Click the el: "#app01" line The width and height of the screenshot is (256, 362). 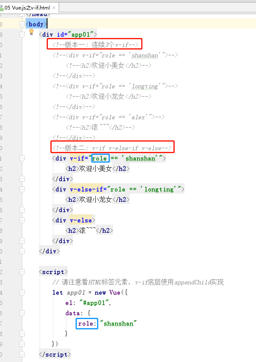(88, 303)
